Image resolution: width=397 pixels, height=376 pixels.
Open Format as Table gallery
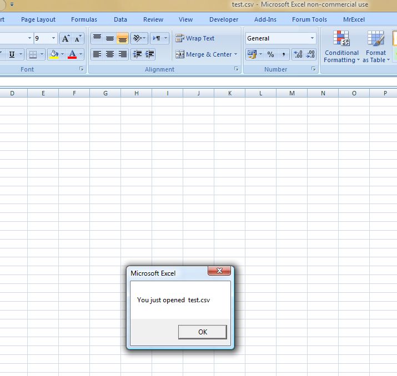376,47
